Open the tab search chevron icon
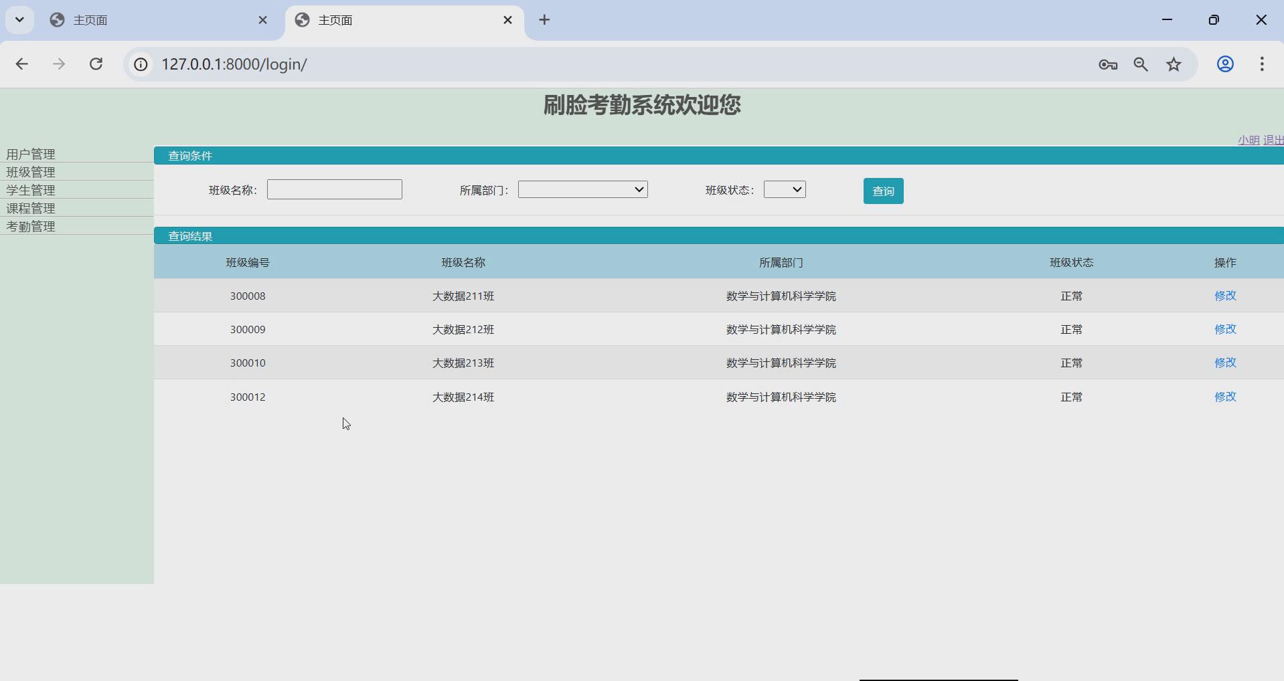Image resolution: width=1284 pixels, height=681 pixels. [x=19, y=19]
